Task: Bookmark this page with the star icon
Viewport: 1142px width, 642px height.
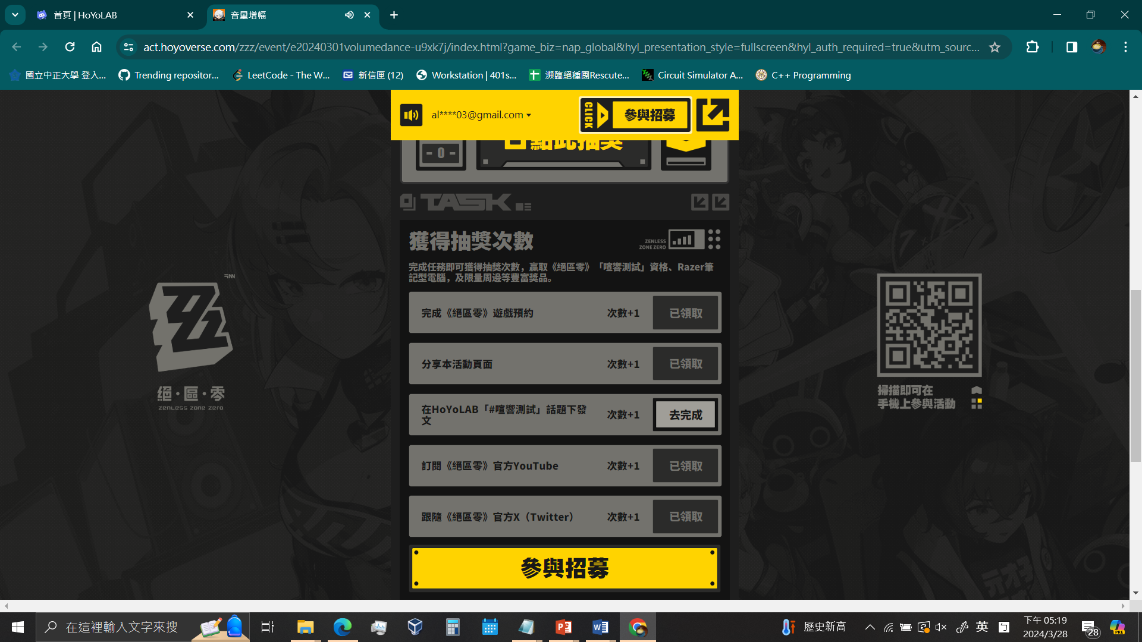Action: (994, 47)
